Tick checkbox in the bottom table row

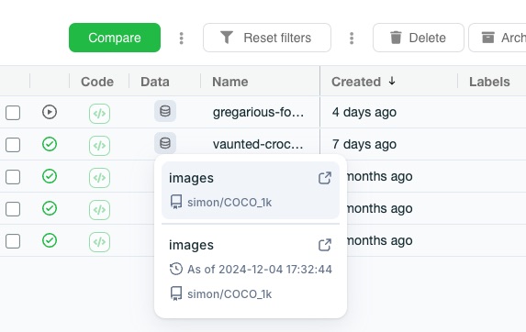pyautogui.click(x=13, y=241)
